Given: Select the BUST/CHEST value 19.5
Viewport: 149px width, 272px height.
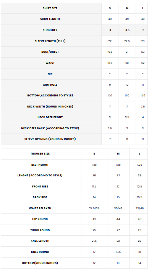Looking at the screenshot, I should (110, 52).
